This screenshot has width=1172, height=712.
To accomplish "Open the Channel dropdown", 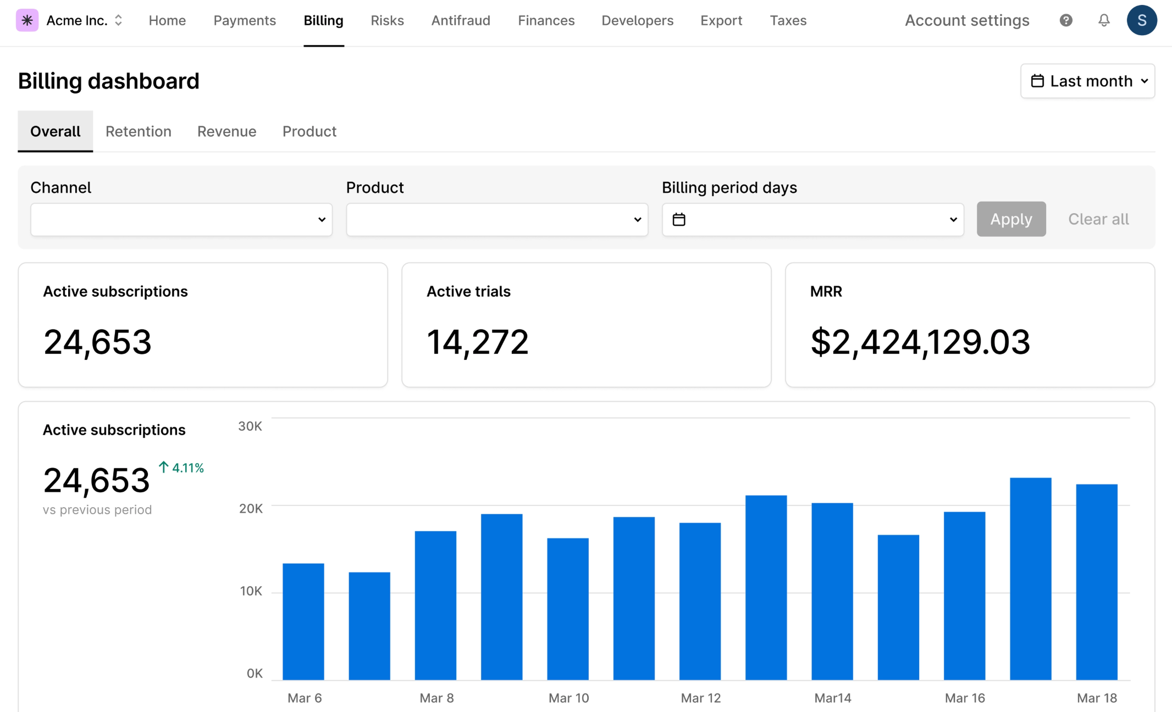I will click(x=181, y=220).
